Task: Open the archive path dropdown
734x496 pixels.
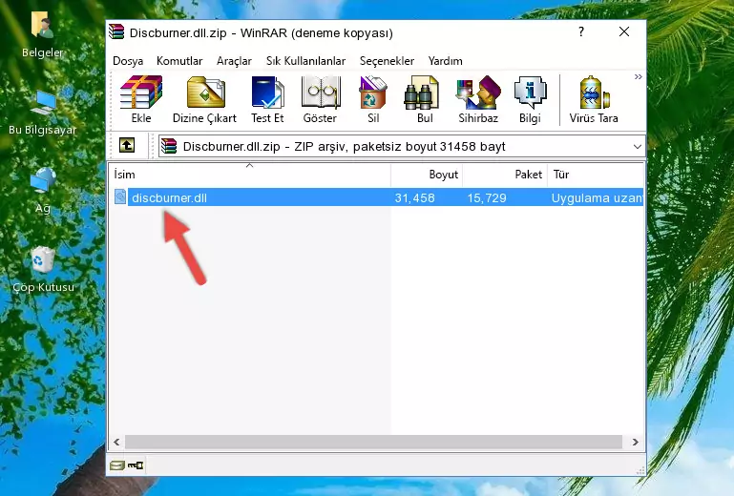Action: (637, 147)
